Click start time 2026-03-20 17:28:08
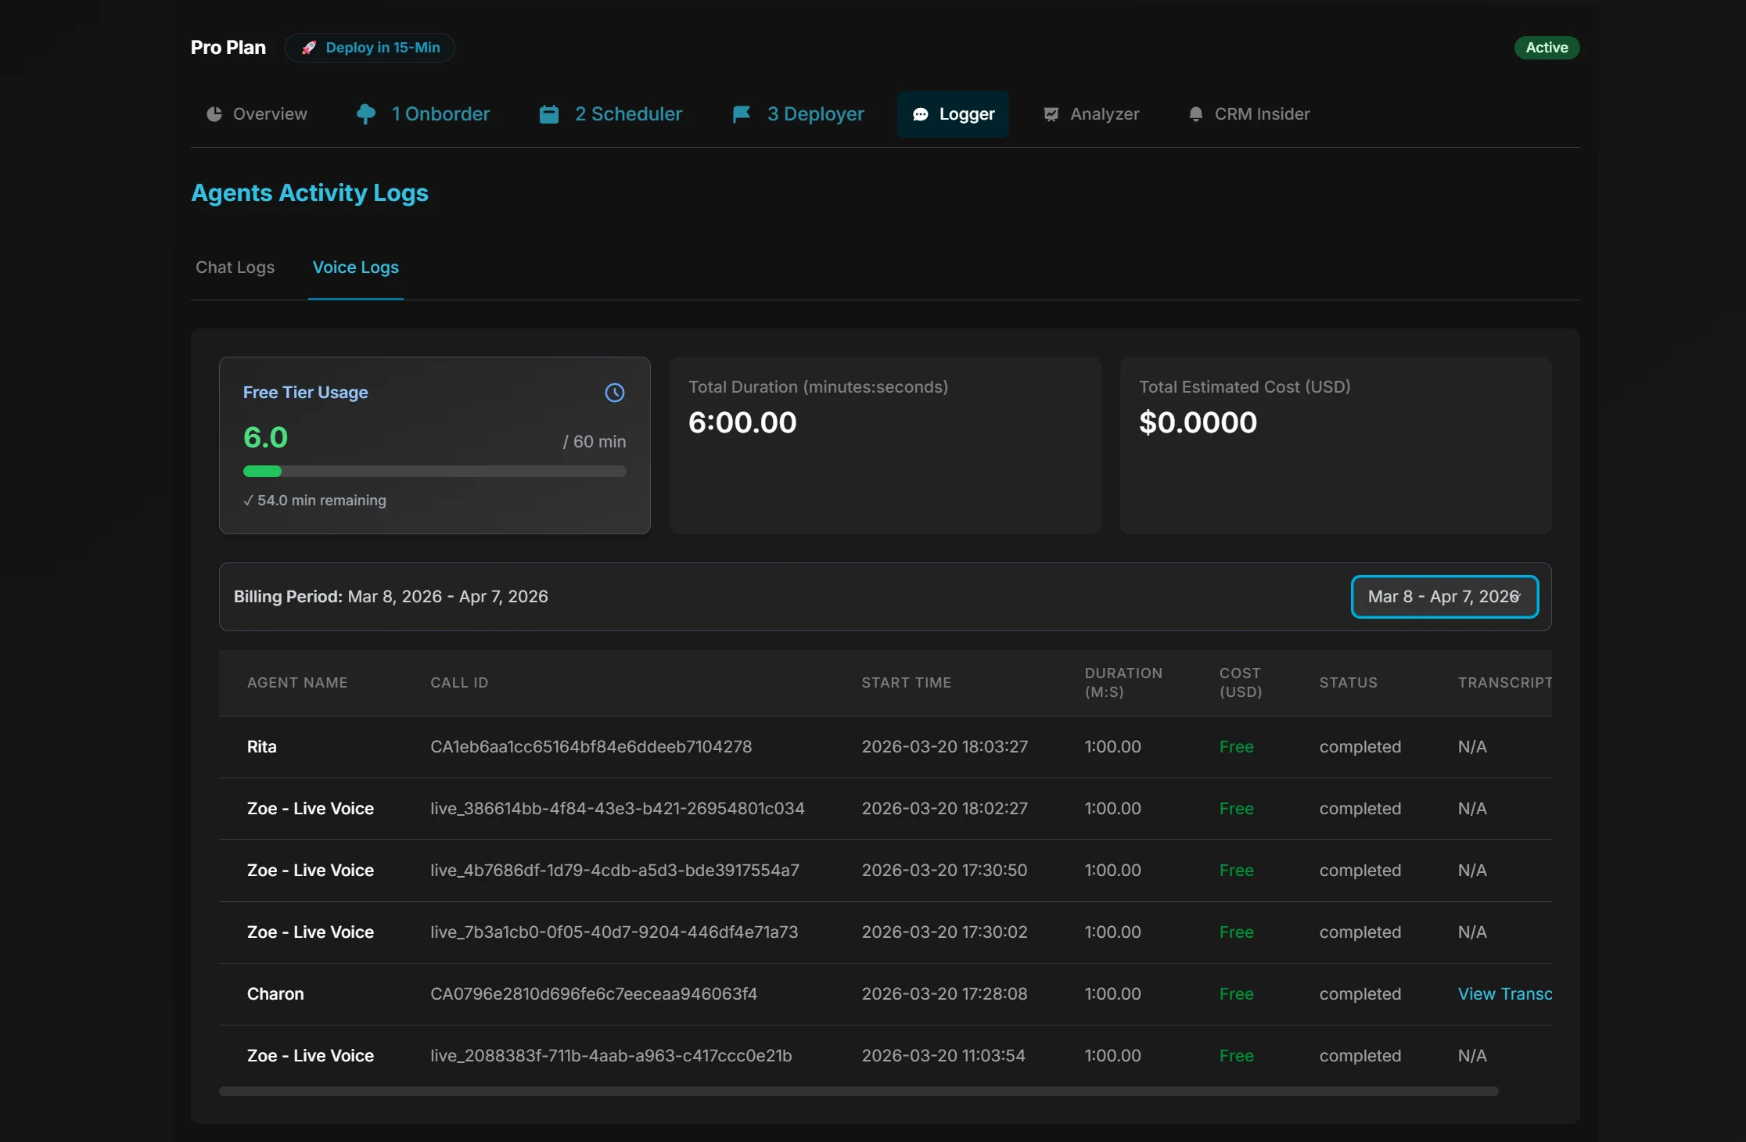This screenshot has width=1746, height=1142. pyautogui.click(x=944, y=994)
